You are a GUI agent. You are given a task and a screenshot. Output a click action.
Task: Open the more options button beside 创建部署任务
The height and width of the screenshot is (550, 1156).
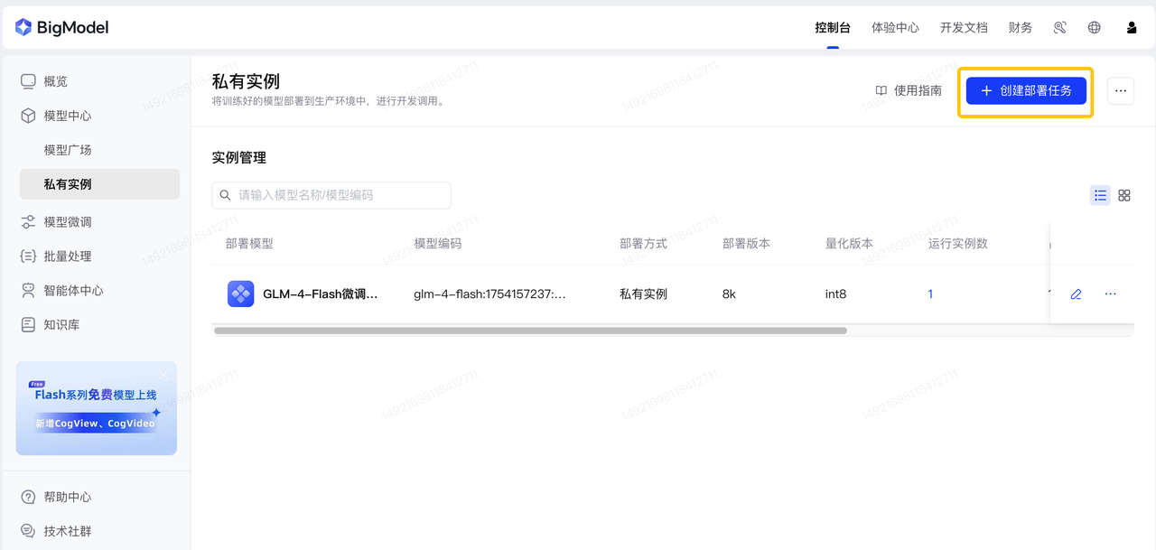tap(1121, 91)
